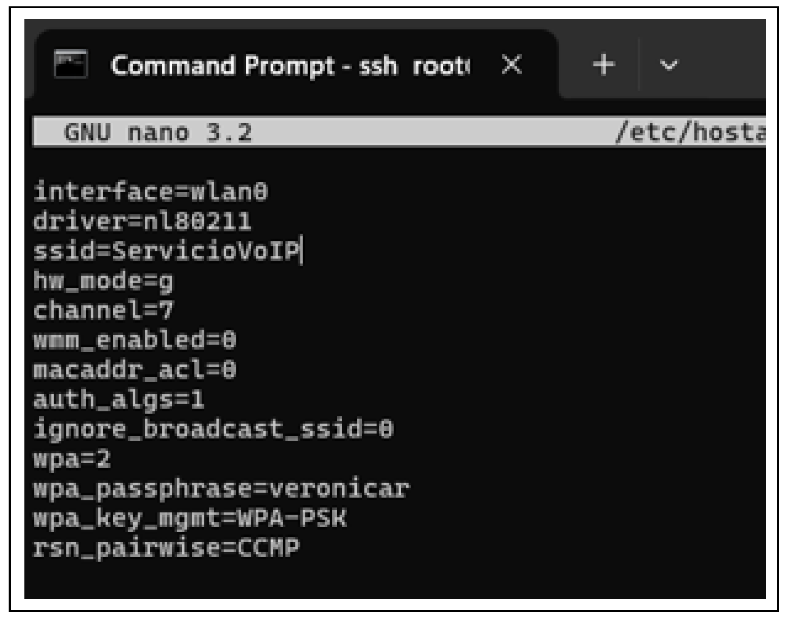Click the channel=7 setting line

click(x=103, y=311)
